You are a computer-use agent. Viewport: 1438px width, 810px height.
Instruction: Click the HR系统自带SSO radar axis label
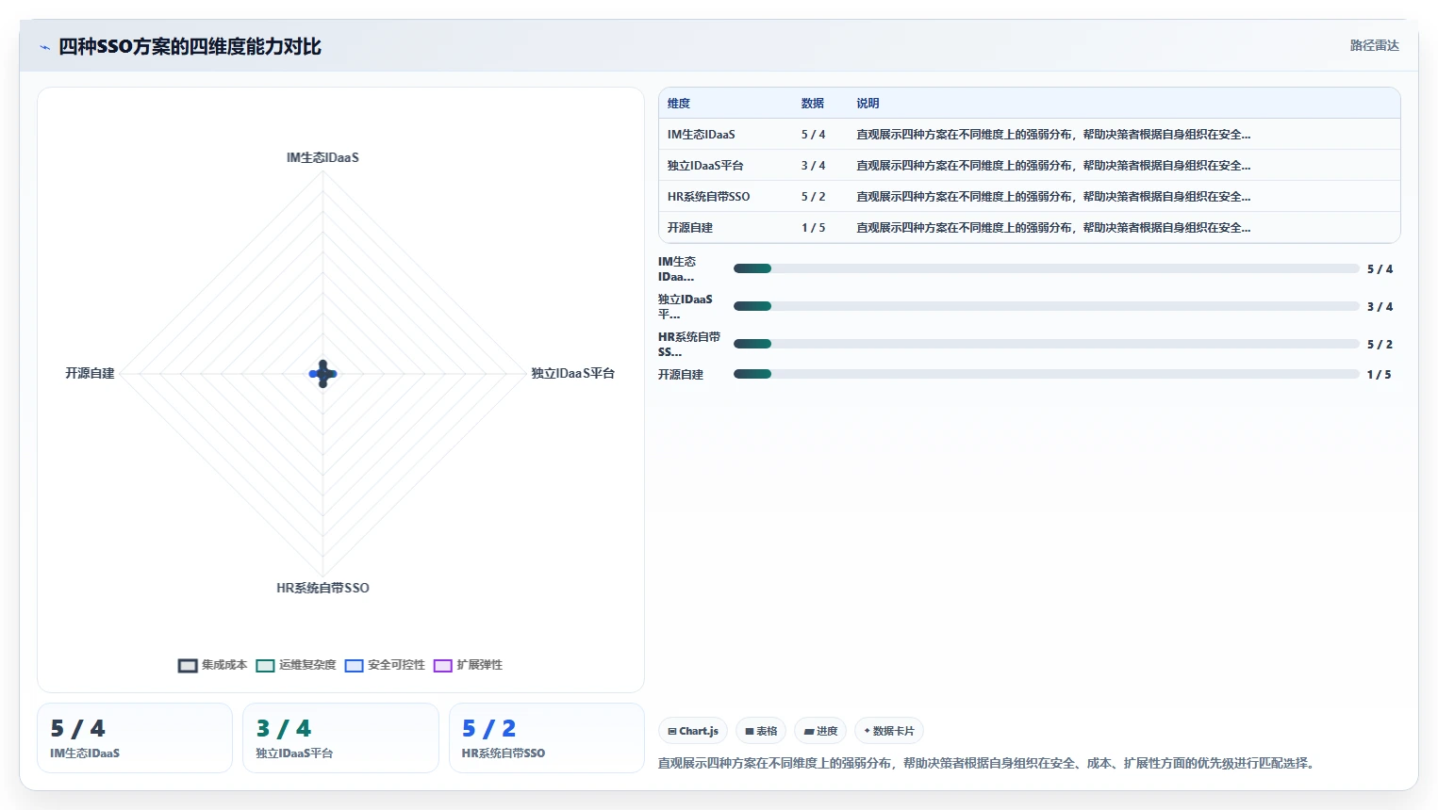pos(322,588)
